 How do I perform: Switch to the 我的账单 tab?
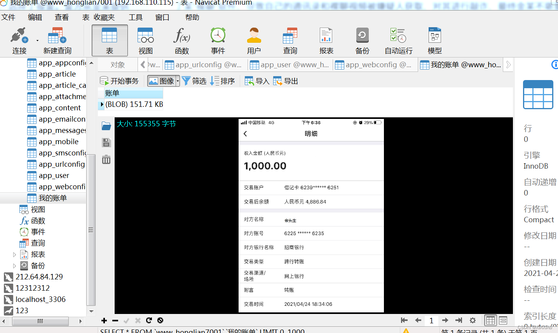tap(461, 65)
